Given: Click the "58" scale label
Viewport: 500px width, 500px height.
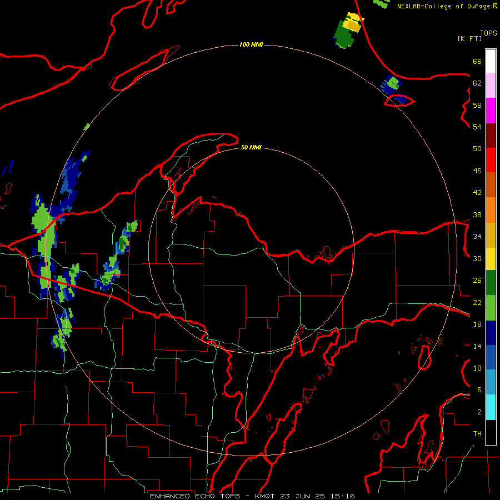Looking at the screenshot, I should [477, 105].
